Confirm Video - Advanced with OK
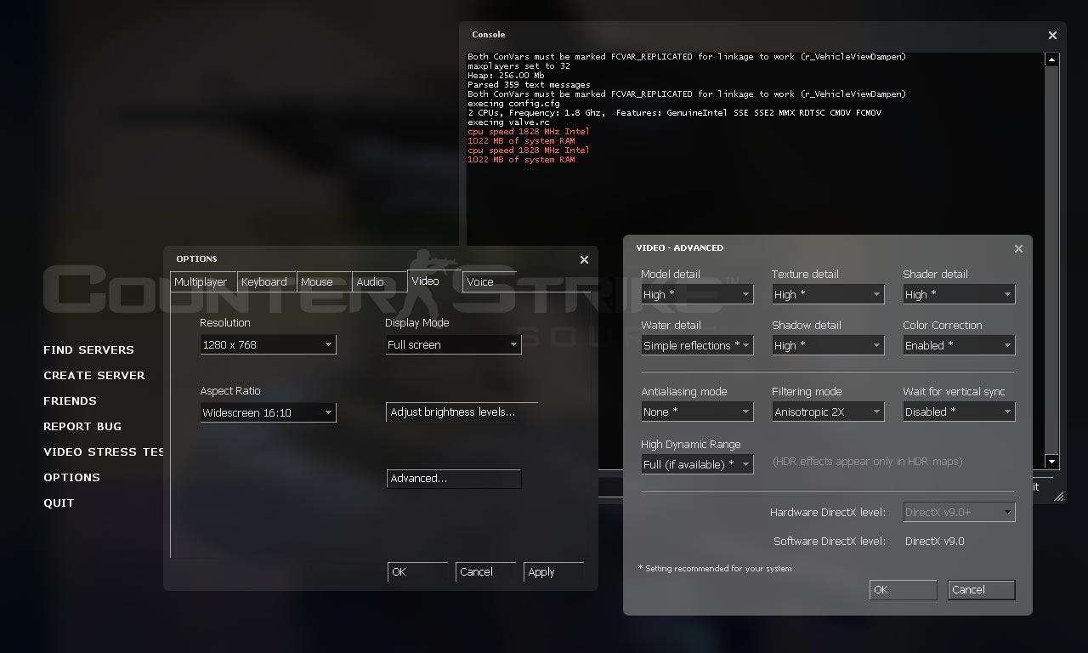The image size is (1088, 653). coord(903,590)
